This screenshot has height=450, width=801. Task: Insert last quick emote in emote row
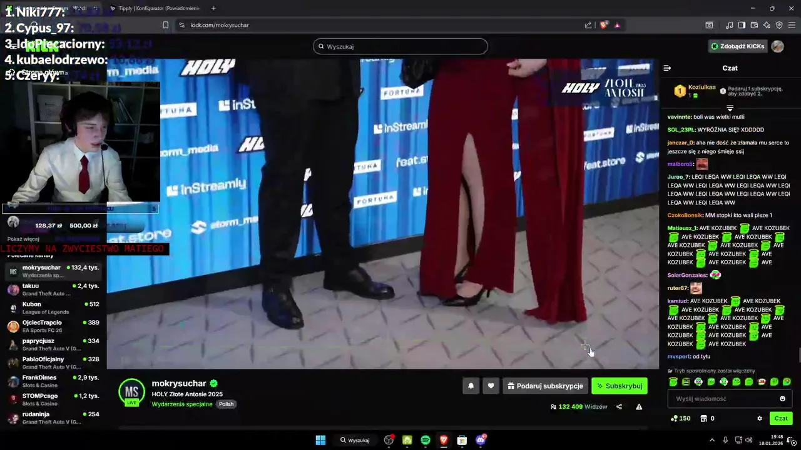click(x=787, y=382)
